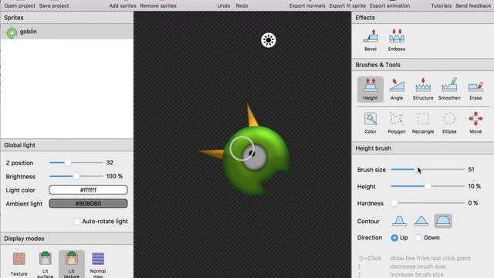Apply the Emboss effect
The width and height of the screenshot is (494, 278).
[397, 40]
